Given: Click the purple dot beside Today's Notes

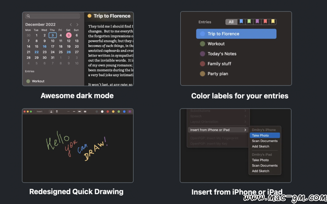Looking at the screenshot, I should point(202,54).
